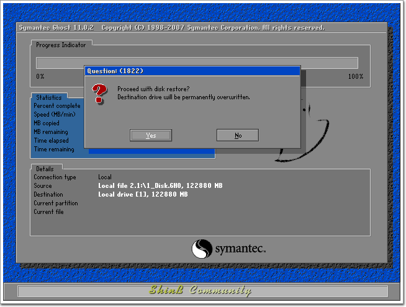Click the Question: (1822) dialog title bar
The height and width of the screenshot is (307, 406).
192,71
